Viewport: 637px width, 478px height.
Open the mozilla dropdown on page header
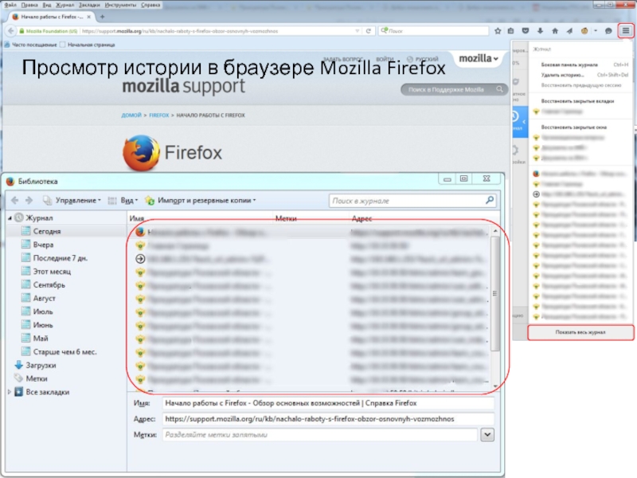coord(479,58)
